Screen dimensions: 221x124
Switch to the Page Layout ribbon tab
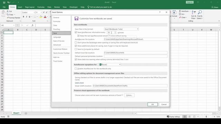click(30, 7)
